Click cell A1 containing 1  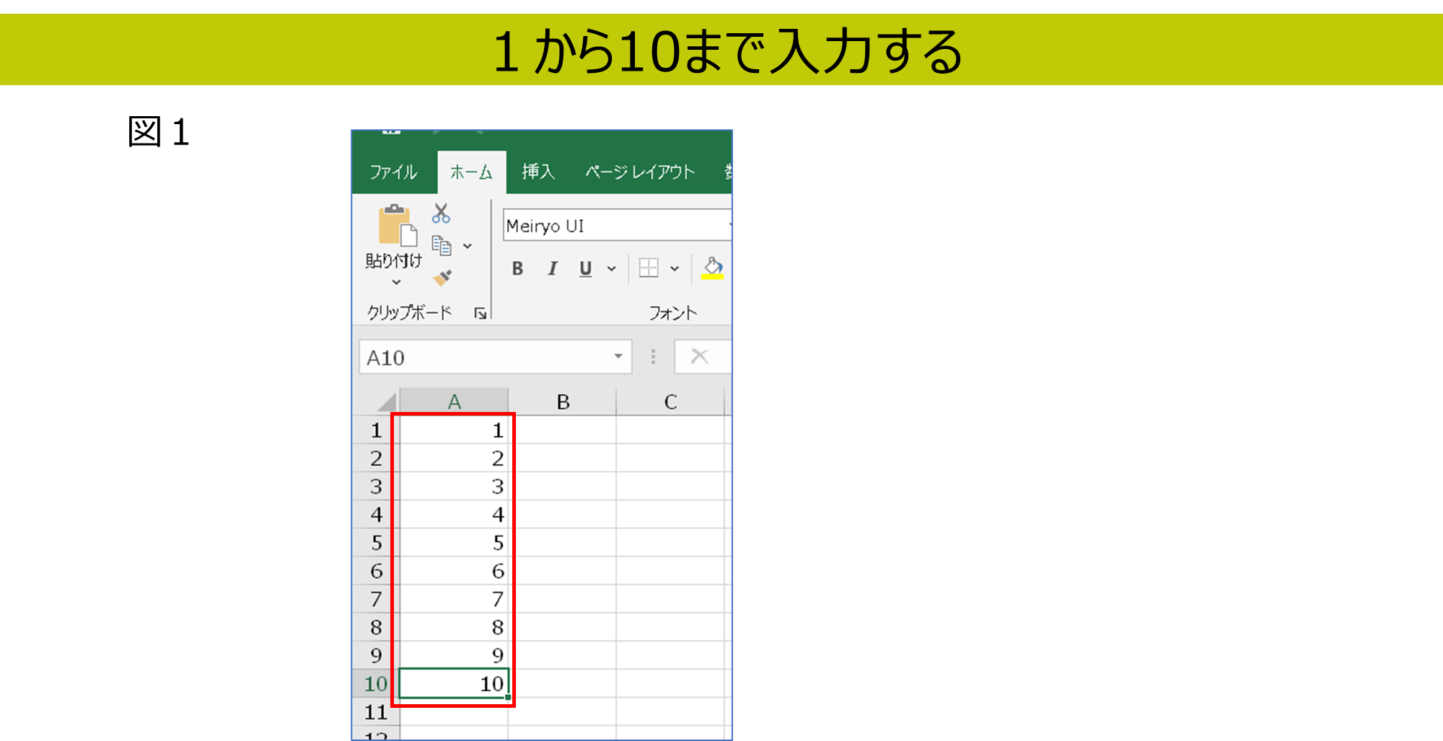454,430
